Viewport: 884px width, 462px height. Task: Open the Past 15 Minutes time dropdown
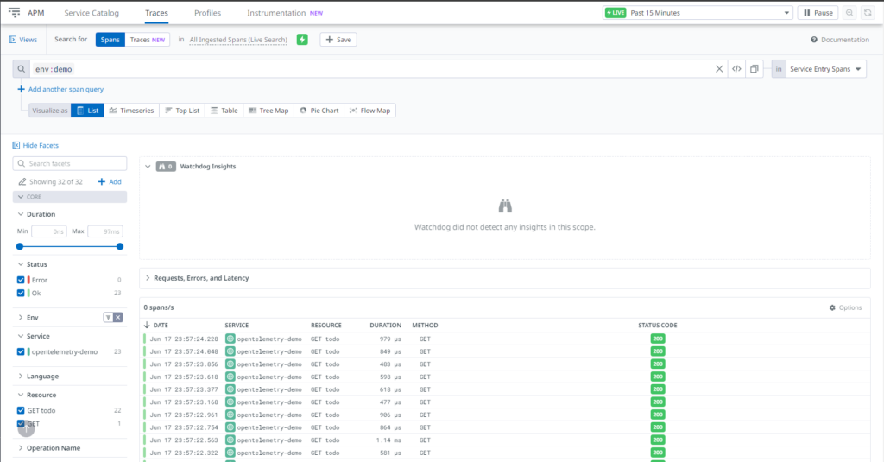pos(698,13)
